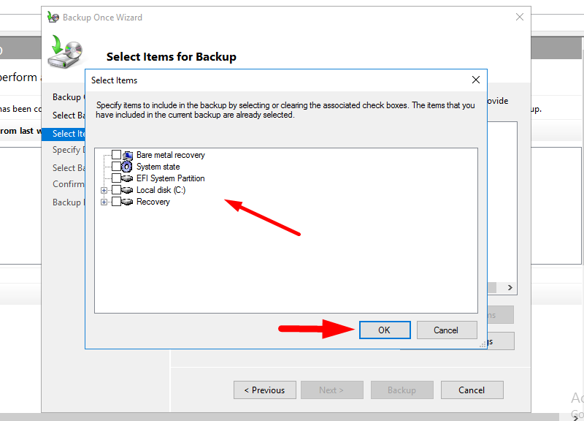Image resolution: width=584 pixels, height=421 pixels.
Task: Click the EFI System Partition drive icon
Action: pos(128,178)
